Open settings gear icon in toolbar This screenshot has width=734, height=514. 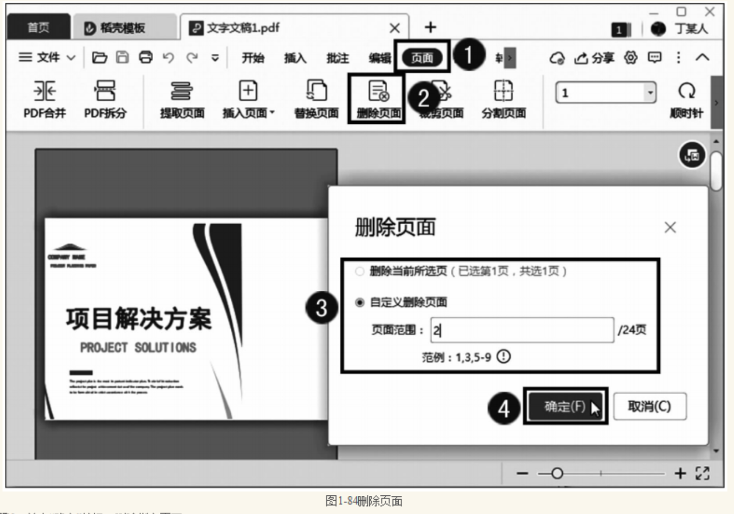point(631,58)
